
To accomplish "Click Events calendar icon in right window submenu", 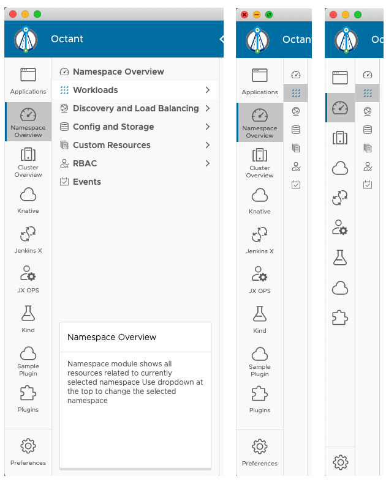I will (368, 185).
